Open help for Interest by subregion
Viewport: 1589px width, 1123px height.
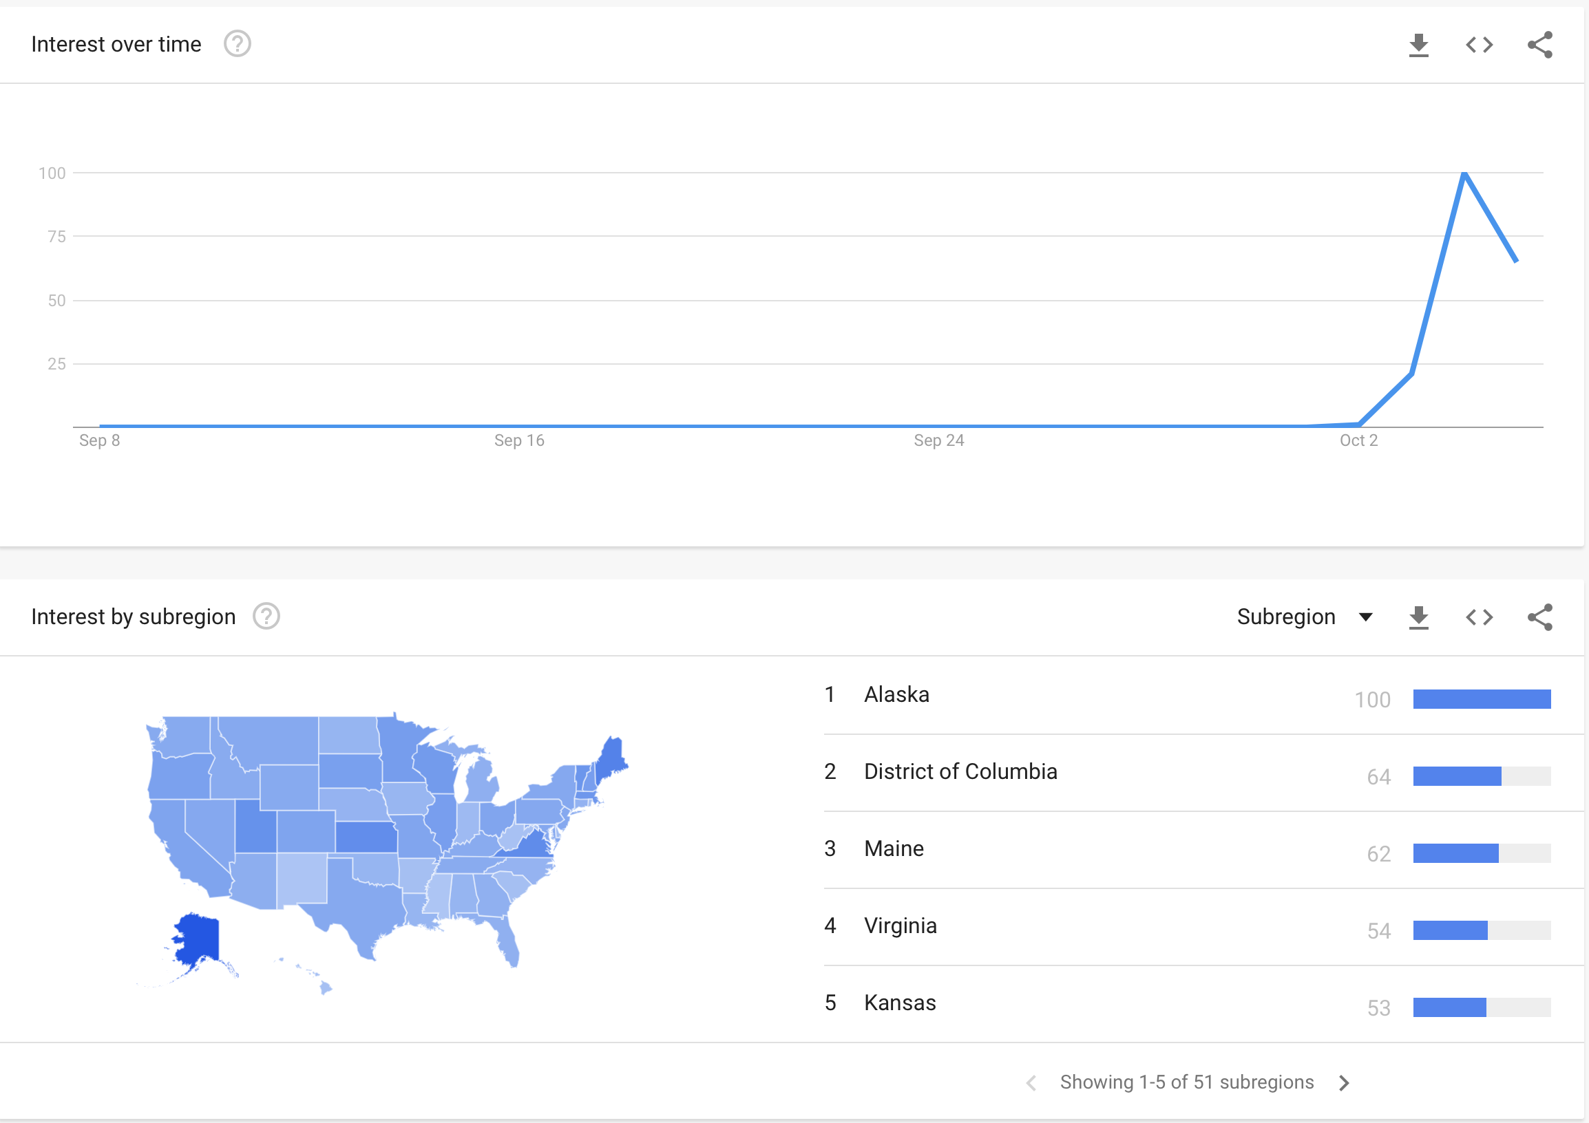[x=266, y=616]
